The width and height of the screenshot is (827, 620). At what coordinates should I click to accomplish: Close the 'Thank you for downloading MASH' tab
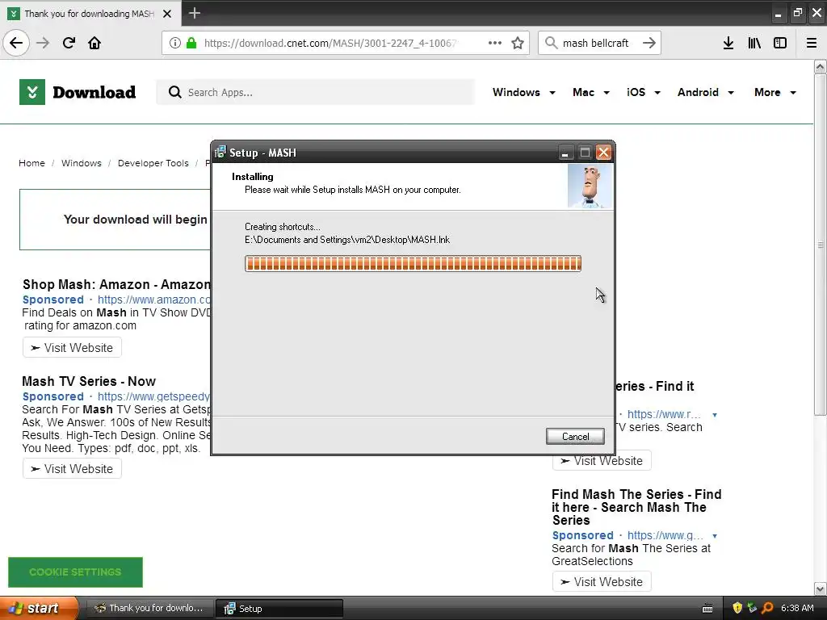pos(167,14)
